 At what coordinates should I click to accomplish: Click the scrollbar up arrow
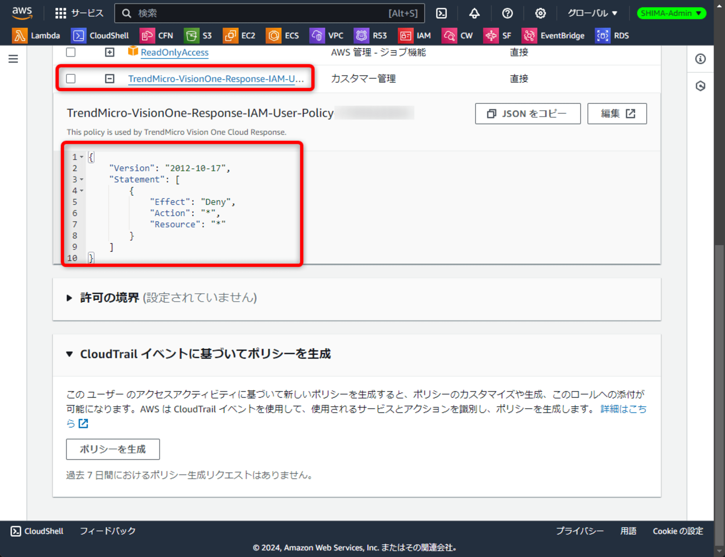pyautogui.click(x=719, y=5)
